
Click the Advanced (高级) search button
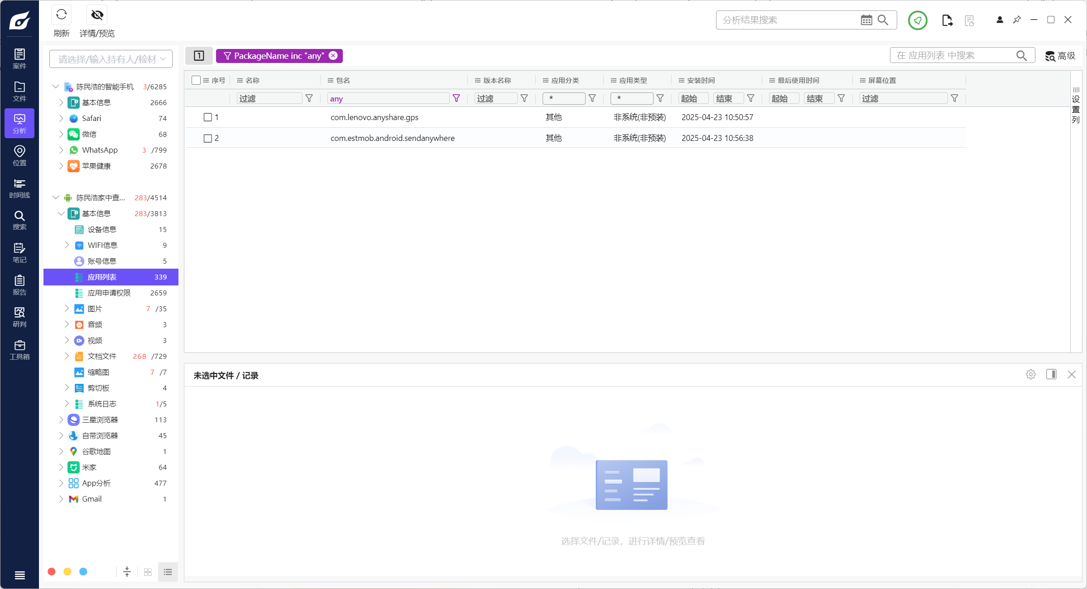(x=1060, y=56)
